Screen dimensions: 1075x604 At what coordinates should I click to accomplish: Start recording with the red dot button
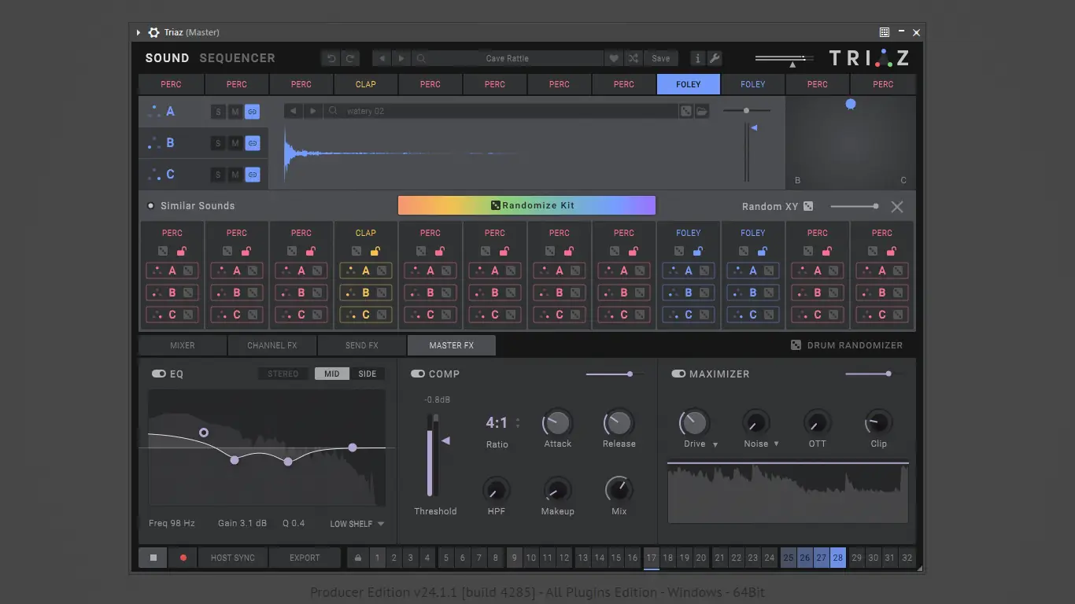tap(183, 558)
